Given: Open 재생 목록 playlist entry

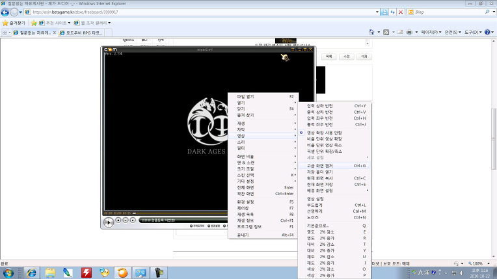Looking at the screenshot, I should coord(263,215).
